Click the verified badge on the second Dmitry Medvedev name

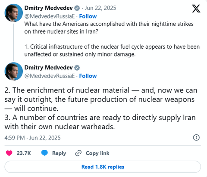pos(77,68)
